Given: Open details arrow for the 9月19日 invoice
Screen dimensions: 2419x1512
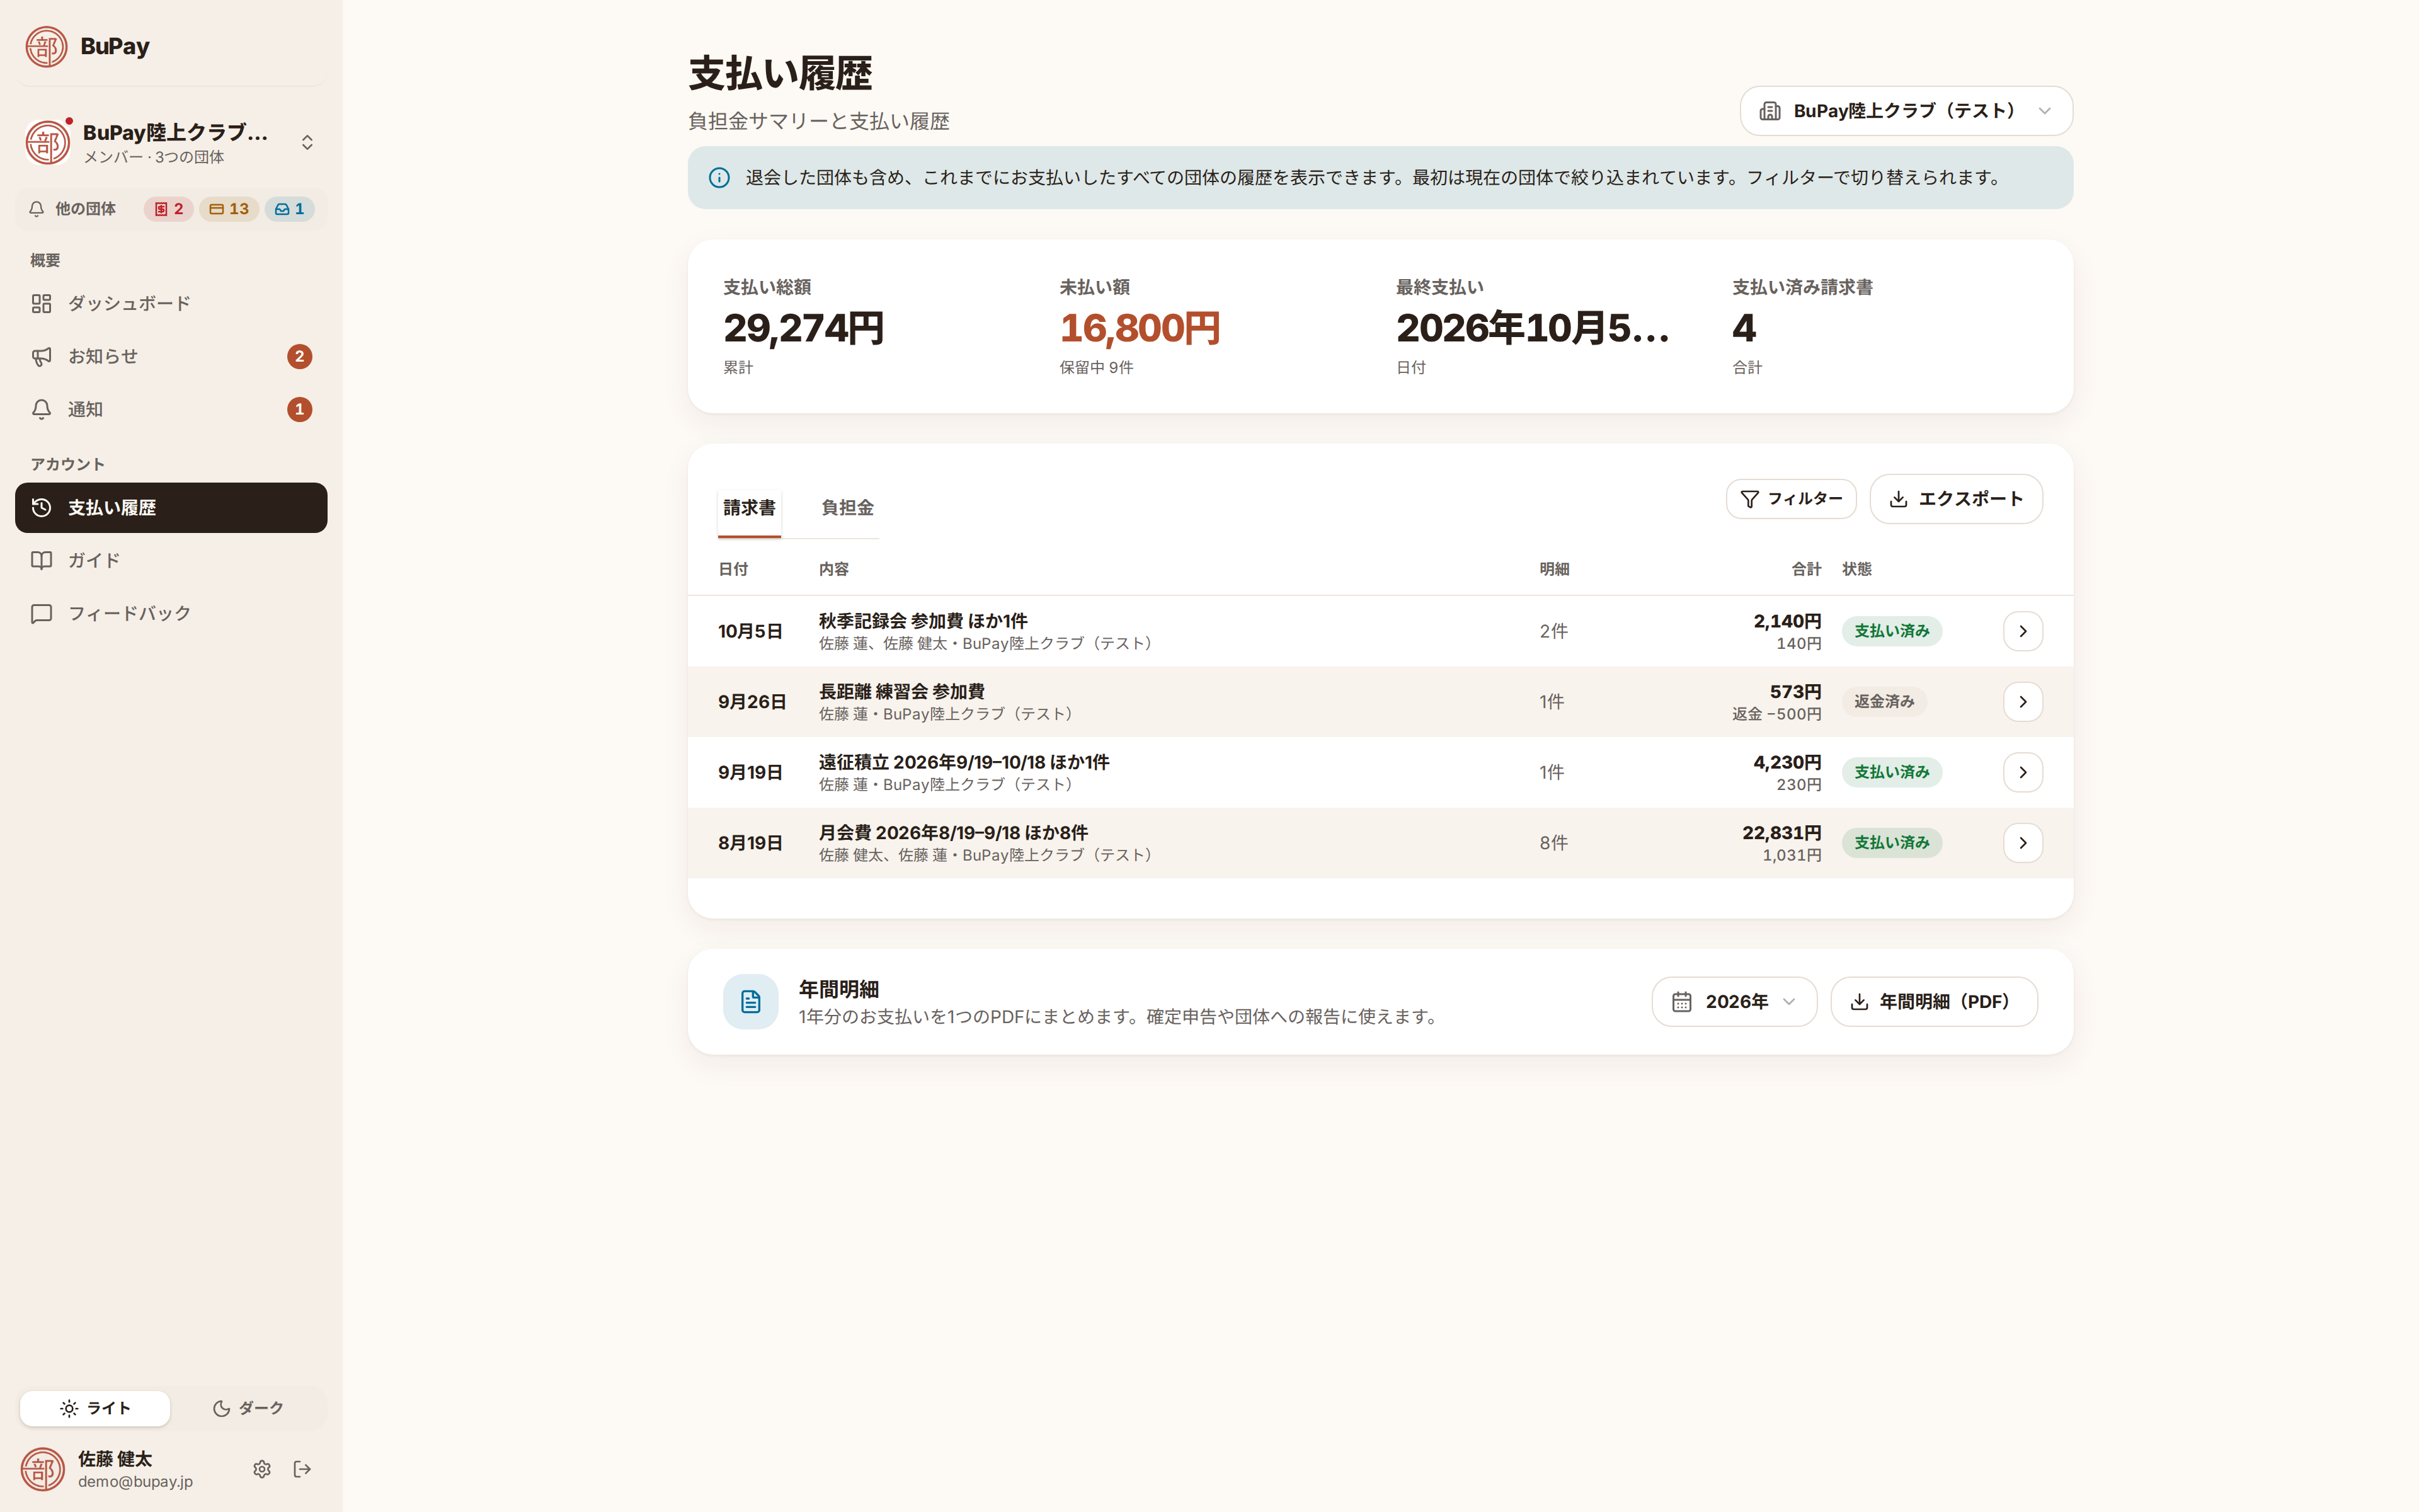Looking at the screenshot, I should click(2022, 772).
